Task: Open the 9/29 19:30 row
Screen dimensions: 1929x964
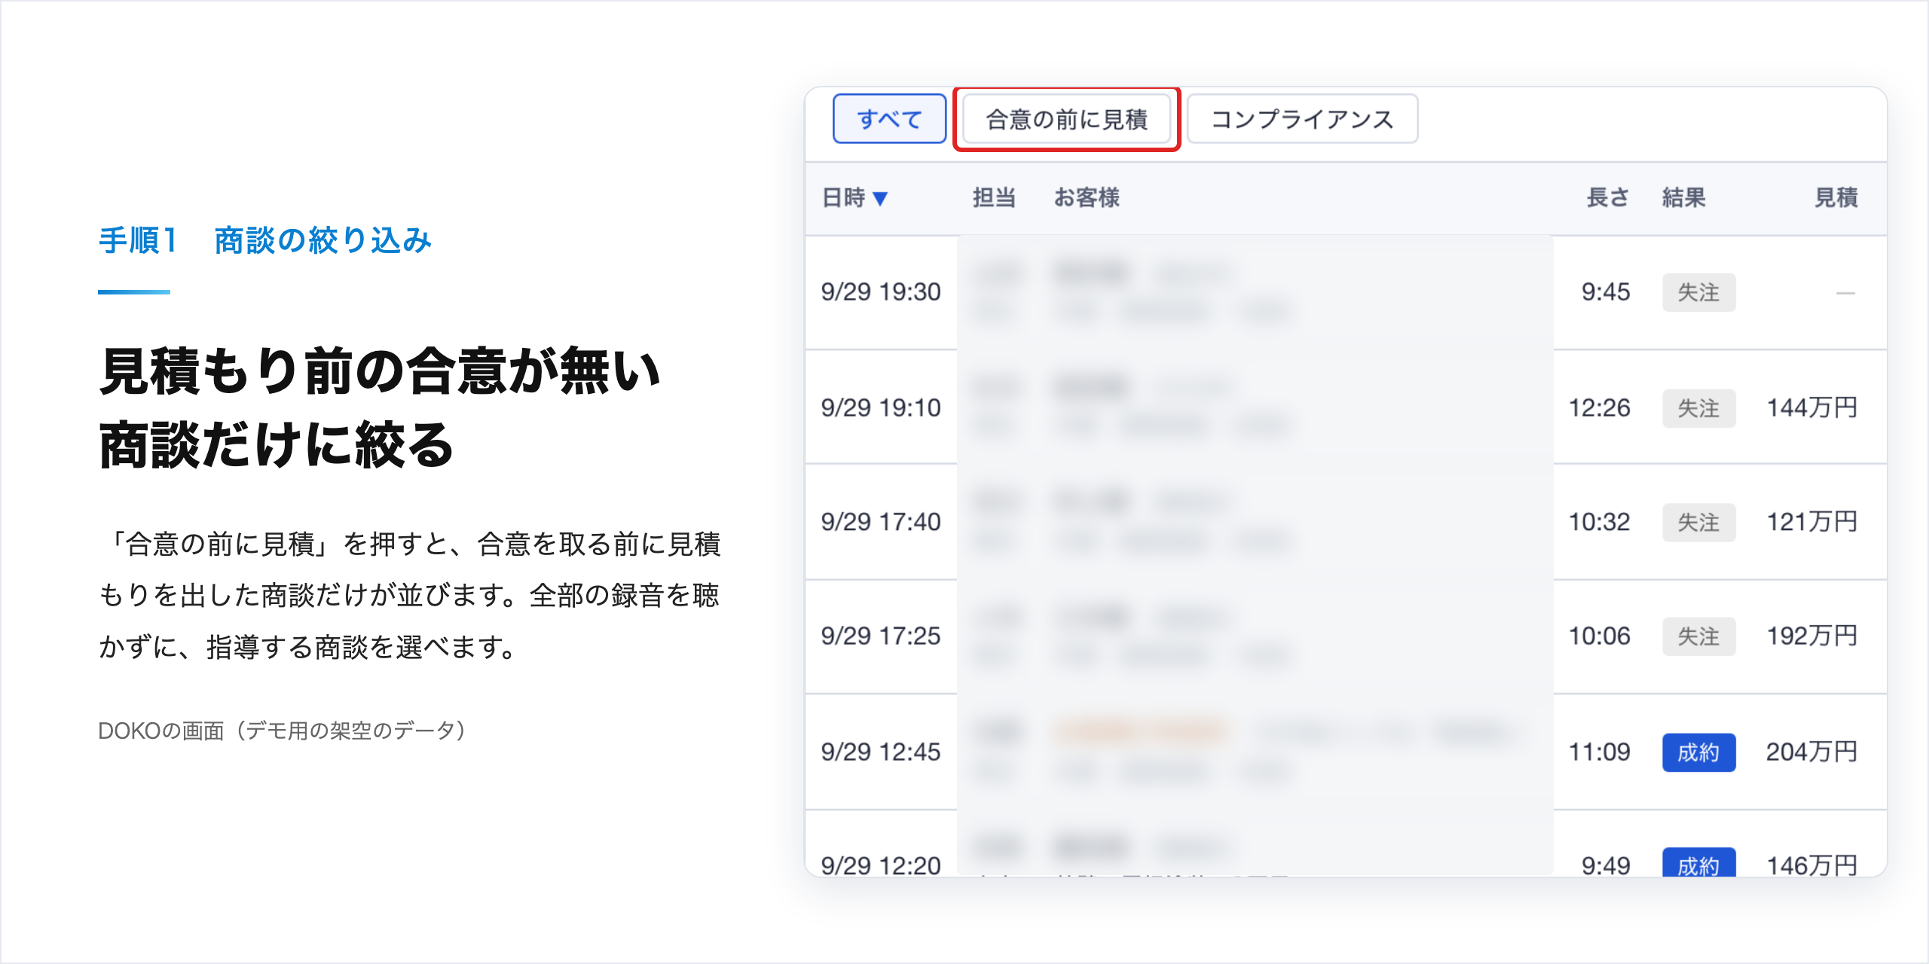Action: [1346, 292]
